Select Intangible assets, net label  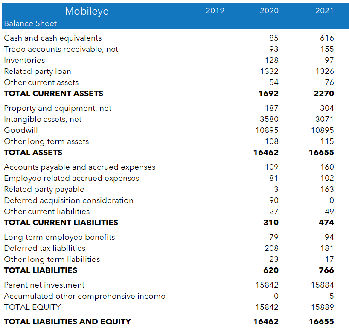point(43,120)
